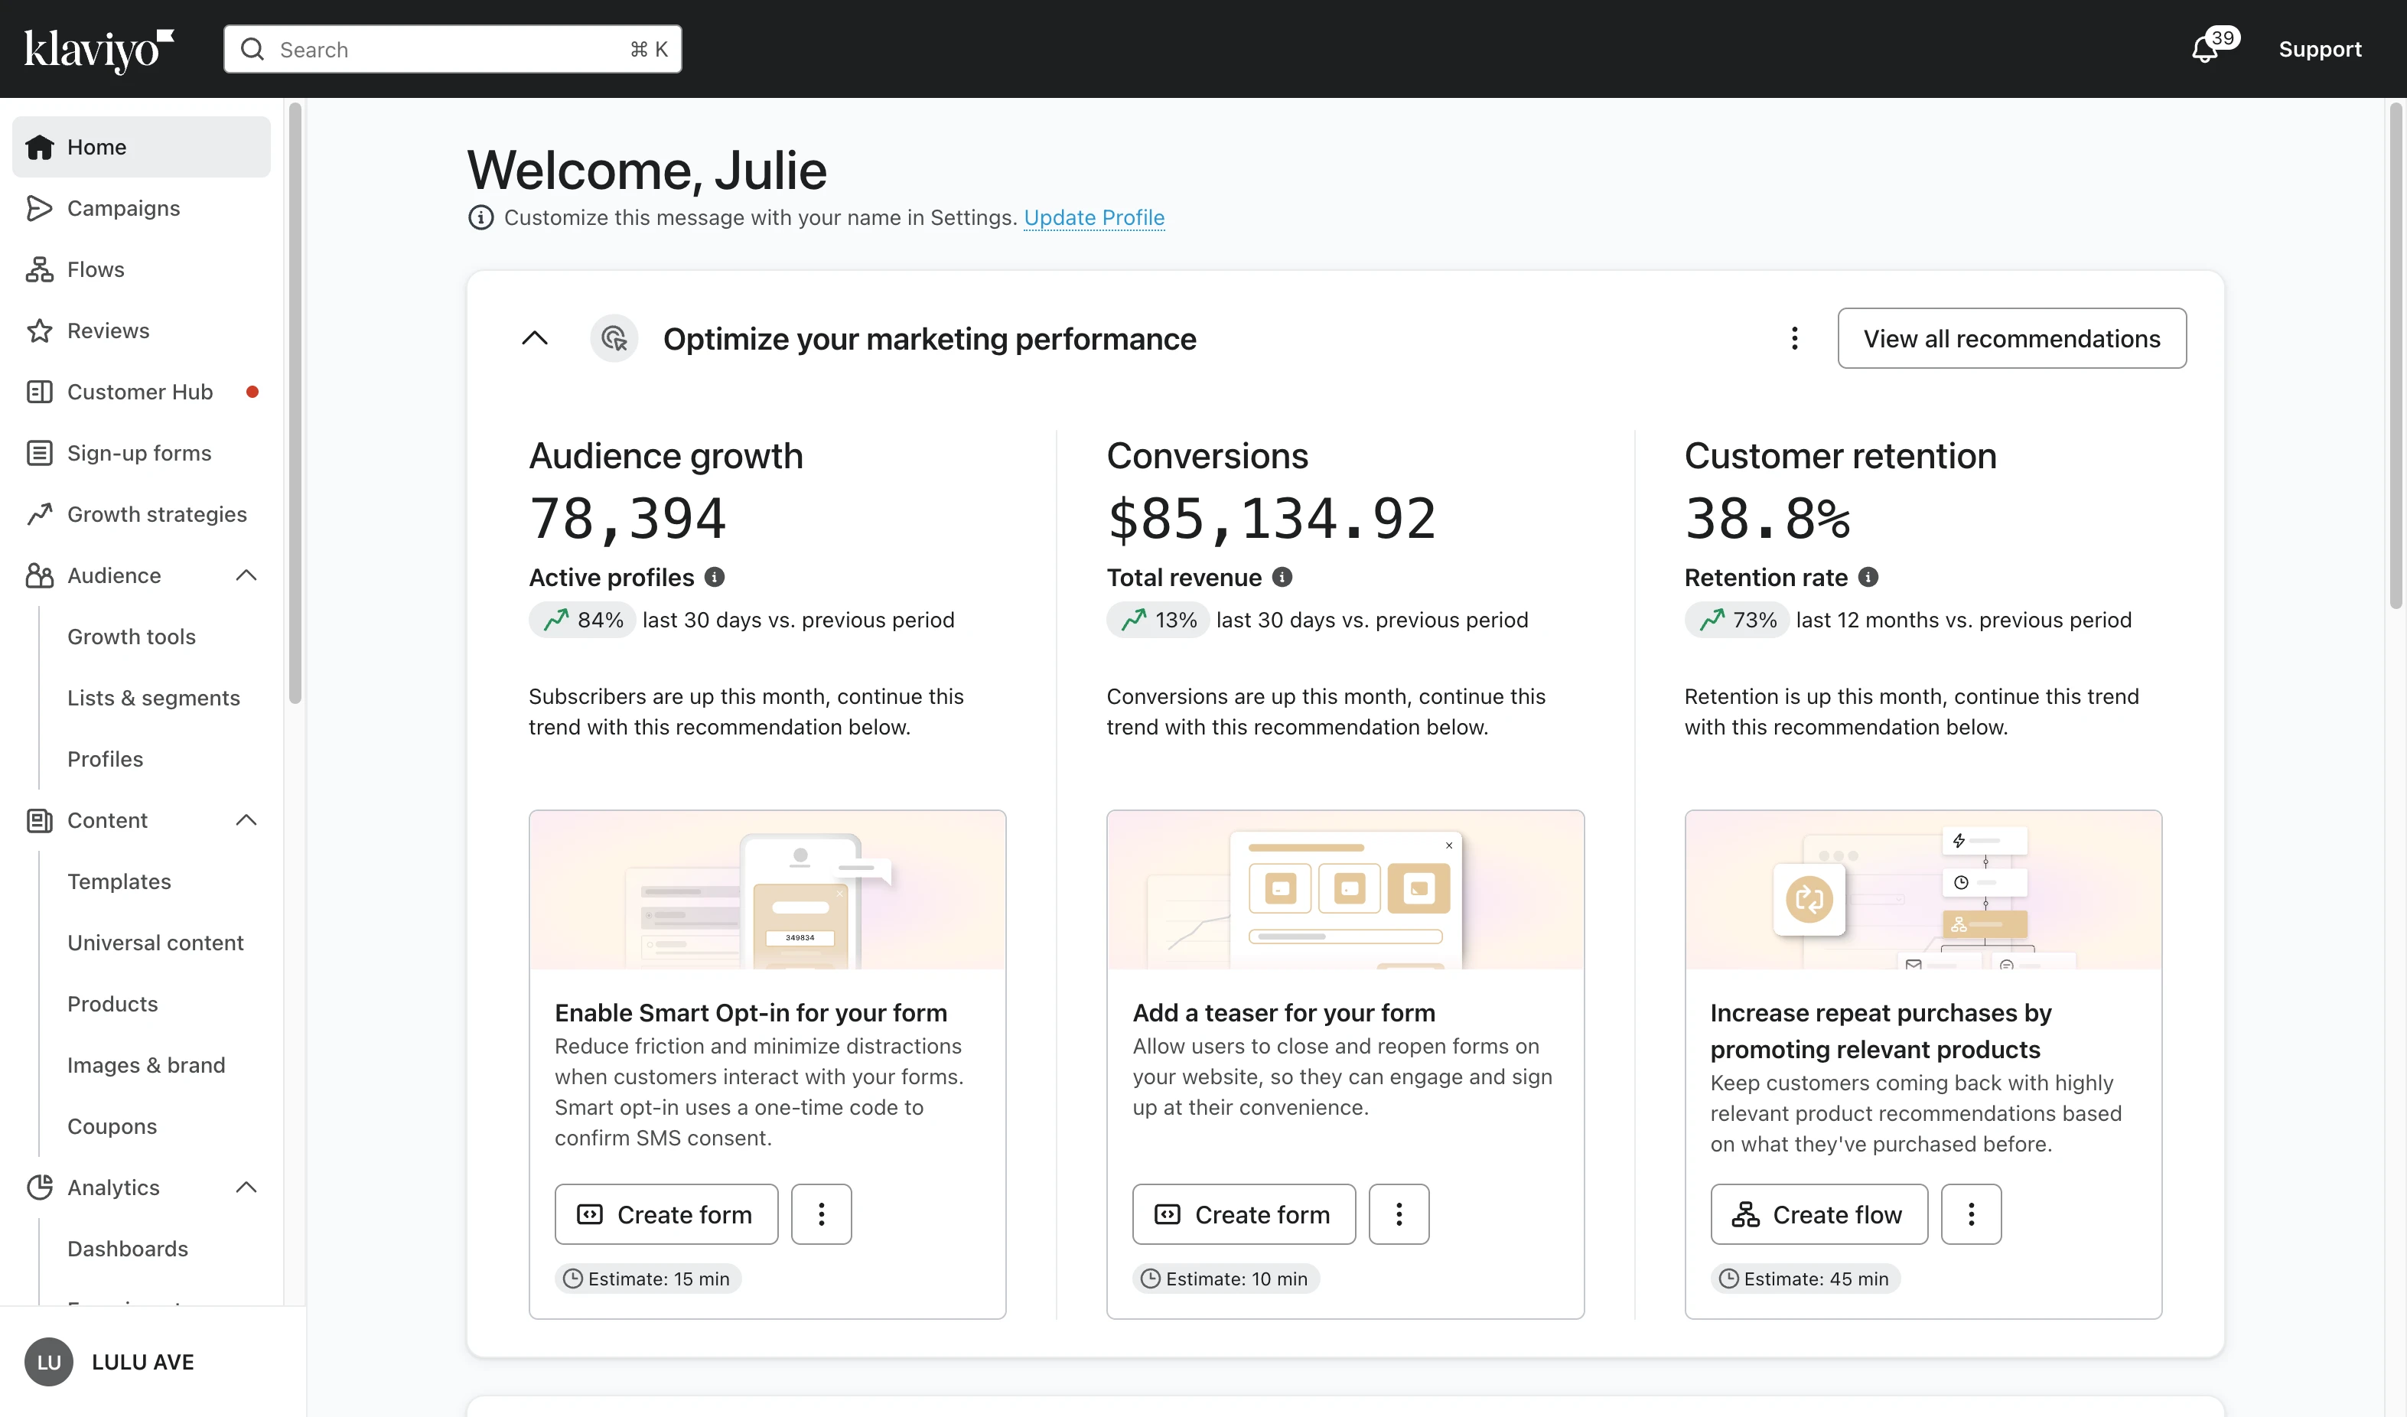
Task: Open more options for repeat purchases card
Action: coord(1972,1214)
